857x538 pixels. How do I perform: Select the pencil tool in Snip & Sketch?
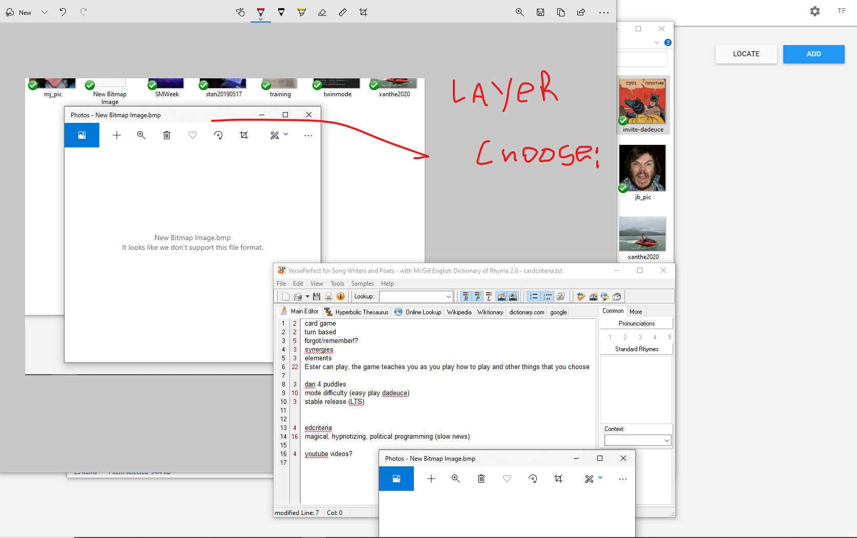[281, 12]
